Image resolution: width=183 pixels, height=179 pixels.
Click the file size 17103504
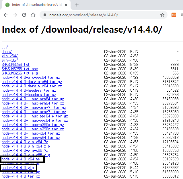(x=170, y=142)
